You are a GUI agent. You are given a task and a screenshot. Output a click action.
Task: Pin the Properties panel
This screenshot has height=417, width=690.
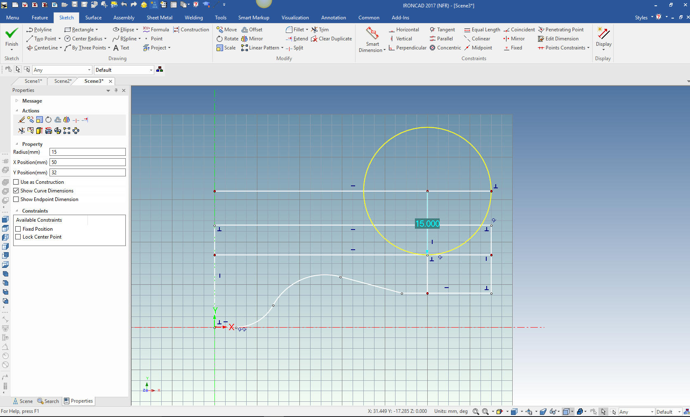point(116,90)
